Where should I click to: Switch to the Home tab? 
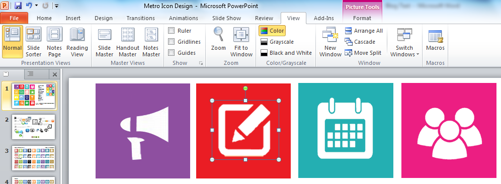(x=44, y=18)
